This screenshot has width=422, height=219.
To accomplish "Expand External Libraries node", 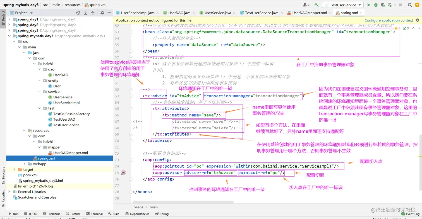I will point(9,192).
